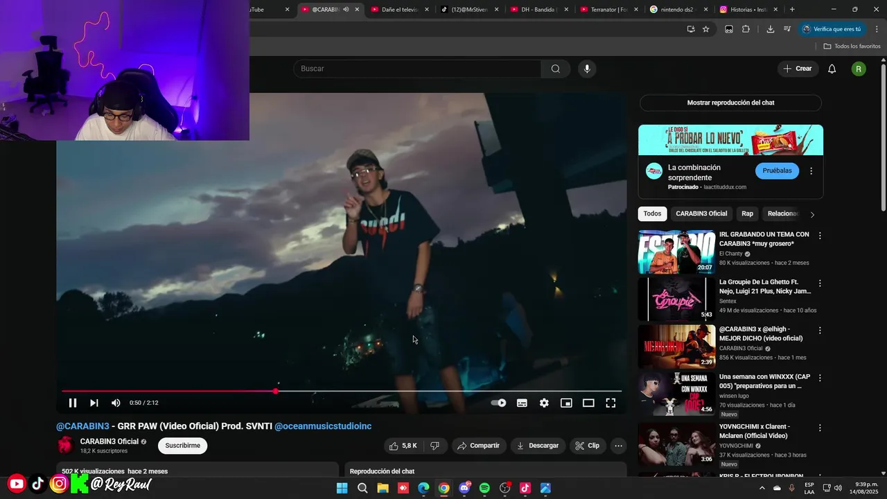
Task: Bookmark this page with star icon
Action: tap(705, 29)
